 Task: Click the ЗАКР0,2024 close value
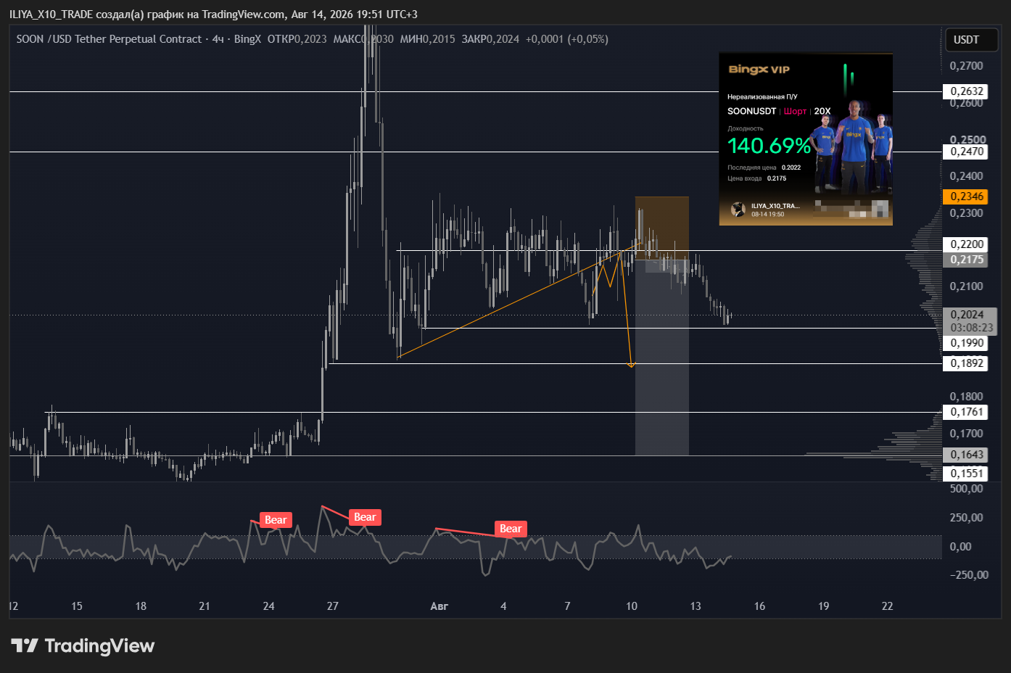[x=490, y=39]
